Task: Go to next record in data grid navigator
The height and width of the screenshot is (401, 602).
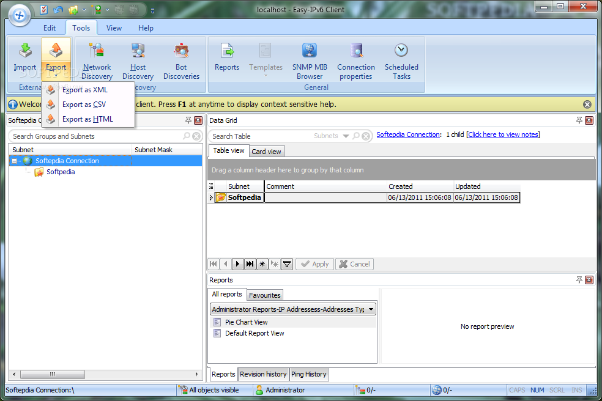Action: click(x=237, y=264)
